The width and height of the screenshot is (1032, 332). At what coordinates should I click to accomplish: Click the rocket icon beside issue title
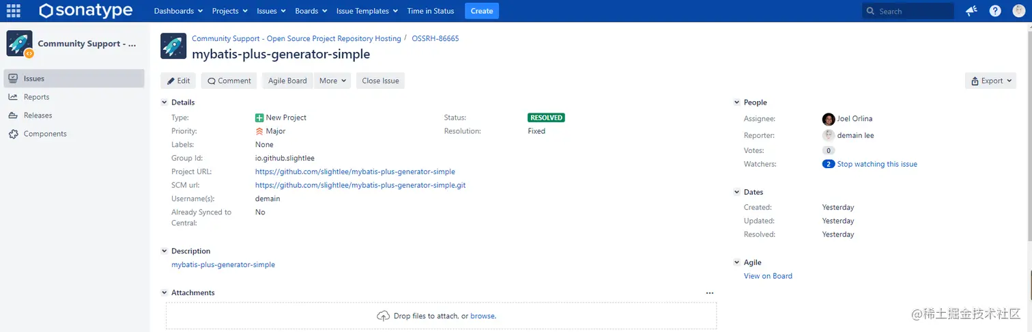pos(173,46)
